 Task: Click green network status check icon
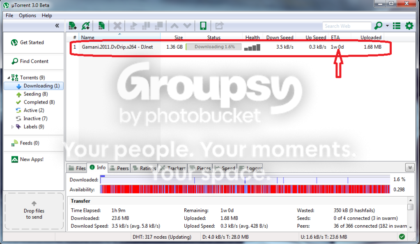point(402,237)
